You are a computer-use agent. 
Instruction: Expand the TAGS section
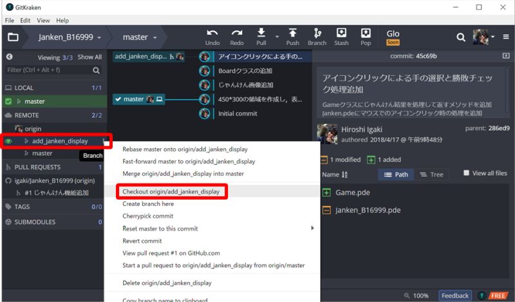click(54, 207)
